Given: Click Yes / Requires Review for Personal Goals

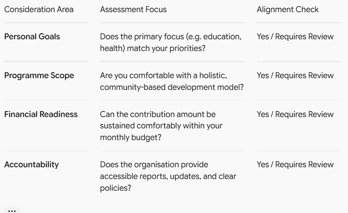Looking at the screenshot, I should 295,36.
